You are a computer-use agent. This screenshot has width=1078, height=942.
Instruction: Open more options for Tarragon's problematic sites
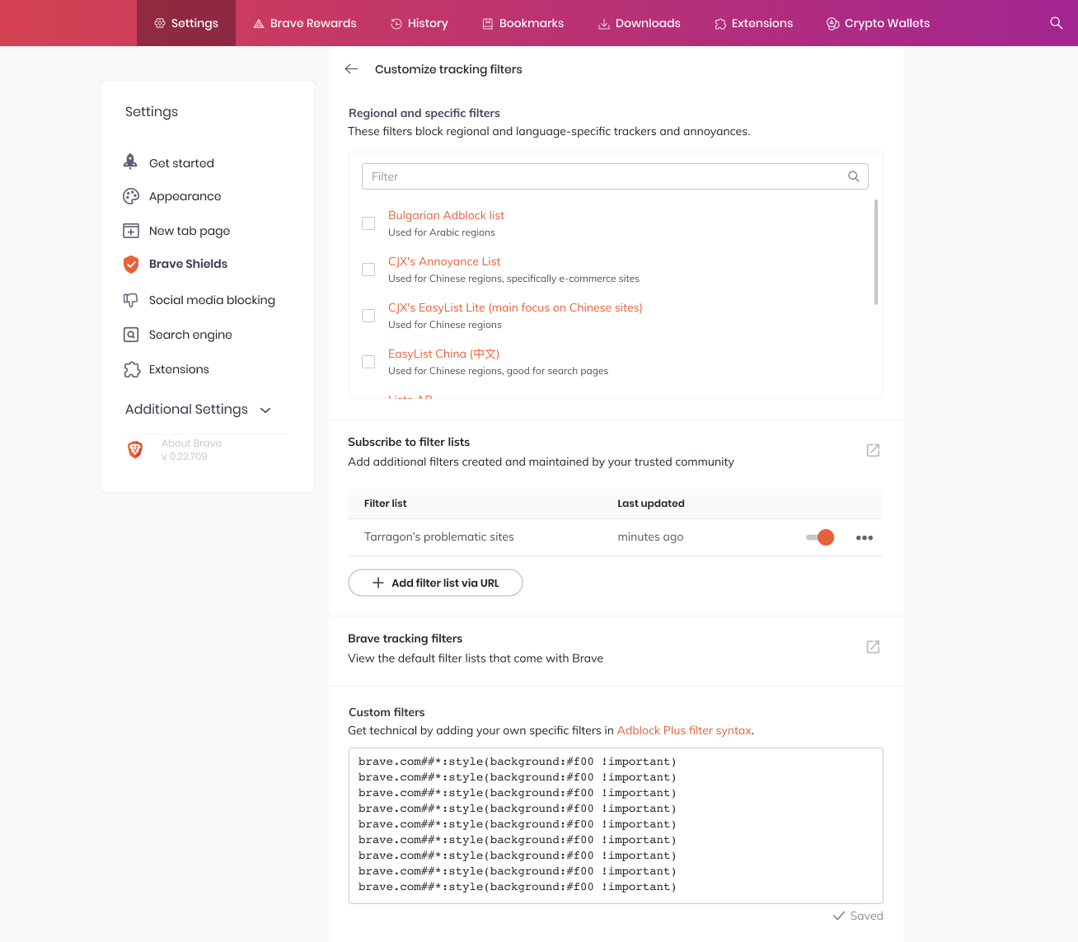(x=865, y=537)
